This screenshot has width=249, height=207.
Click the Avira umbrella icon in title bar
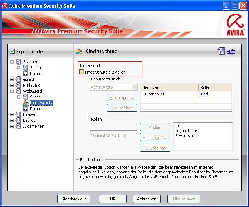pos(5,6)
